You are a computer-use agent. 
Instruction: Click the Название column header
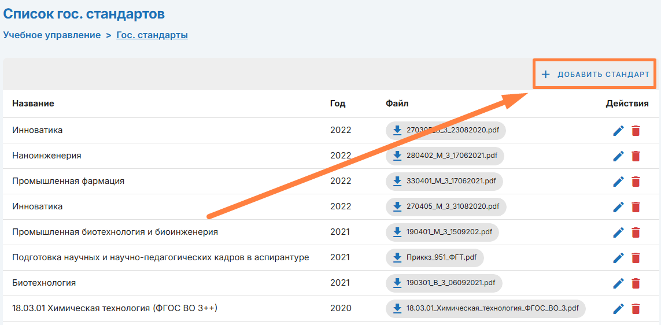click(33, 104)
